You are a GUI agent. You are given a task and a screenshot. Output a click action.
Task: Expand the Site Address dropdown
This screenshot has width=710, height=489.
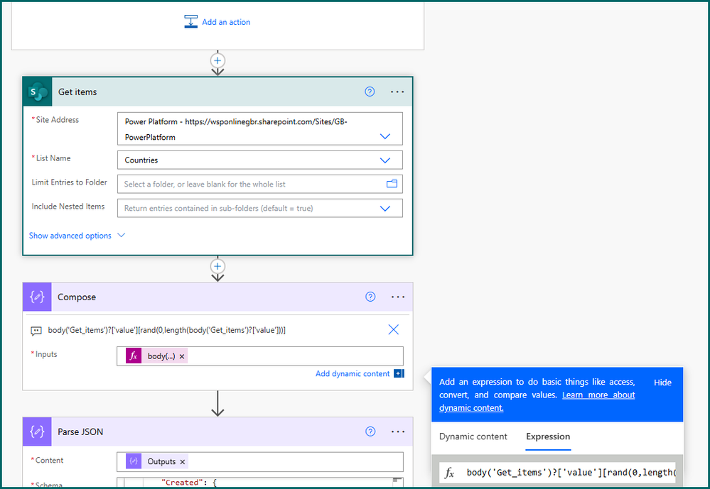(x=385, y=136)
